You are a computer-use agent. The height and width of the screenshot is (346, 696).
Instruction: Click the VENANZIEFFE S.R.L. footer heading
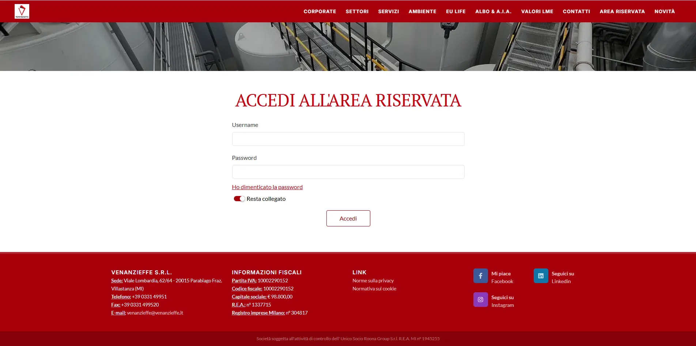point(141,272)
